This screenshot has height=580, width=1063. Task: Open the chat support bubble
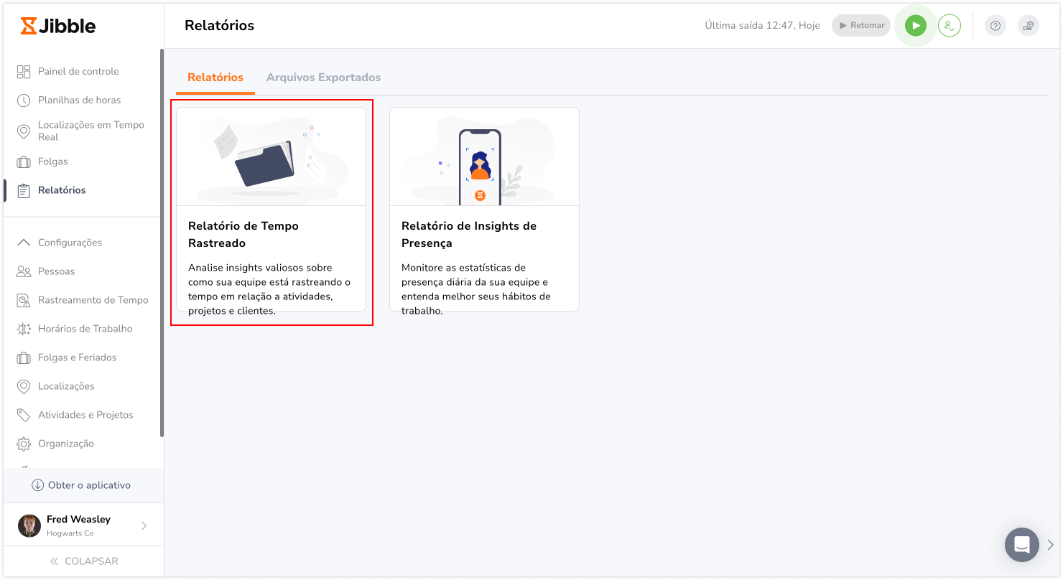[x=1021, y=545]
